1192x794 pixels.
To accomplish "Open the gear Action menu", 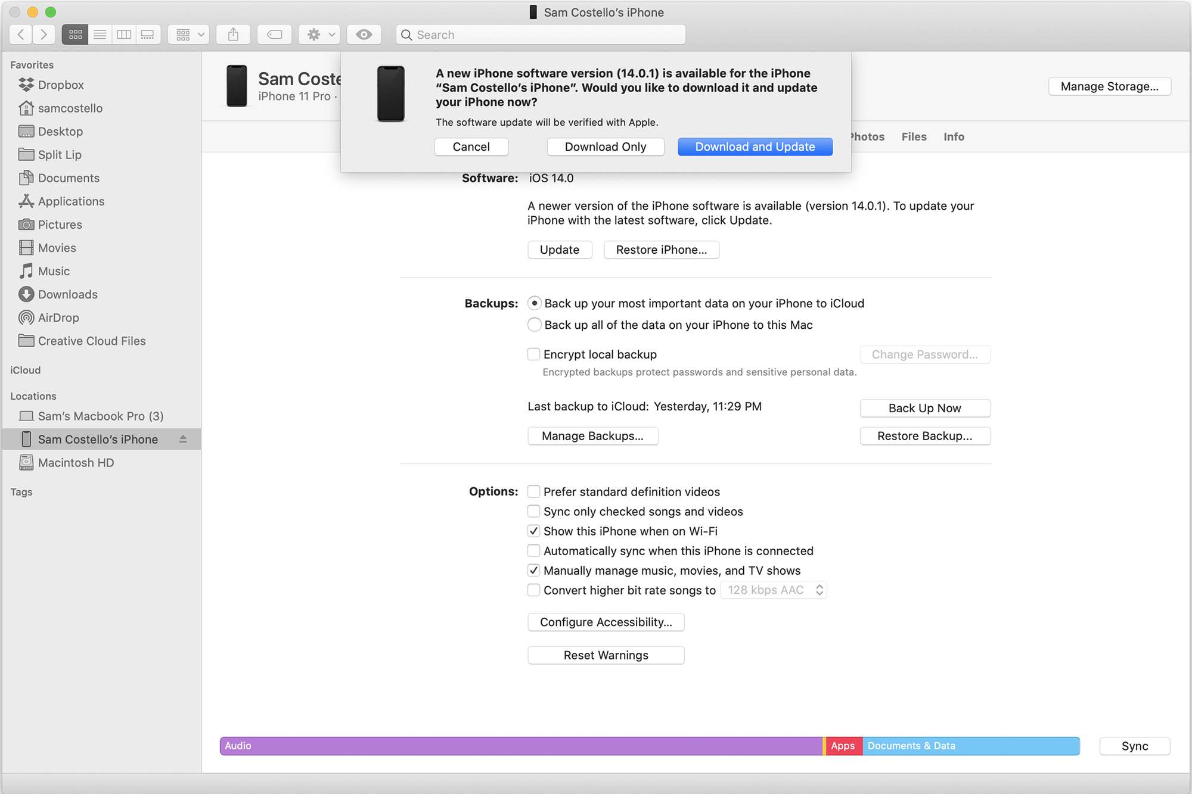I will point(319,35).
